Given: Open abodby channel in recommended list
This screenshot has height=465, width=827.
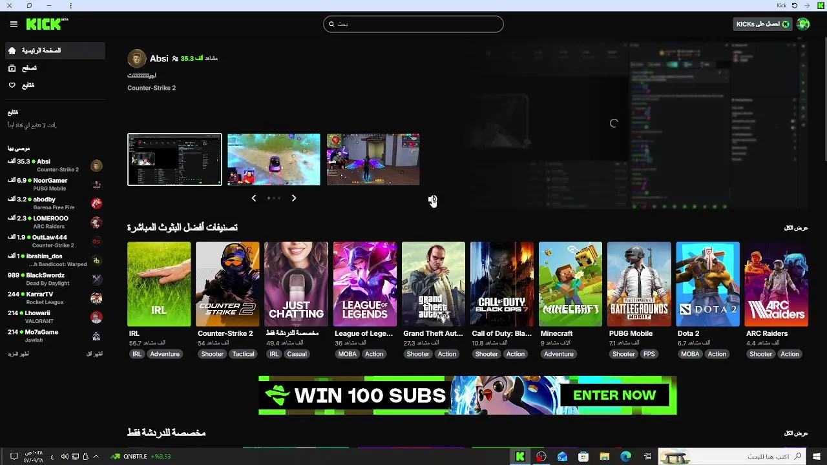Looking at the screenshot, I should tap(55, 203).
